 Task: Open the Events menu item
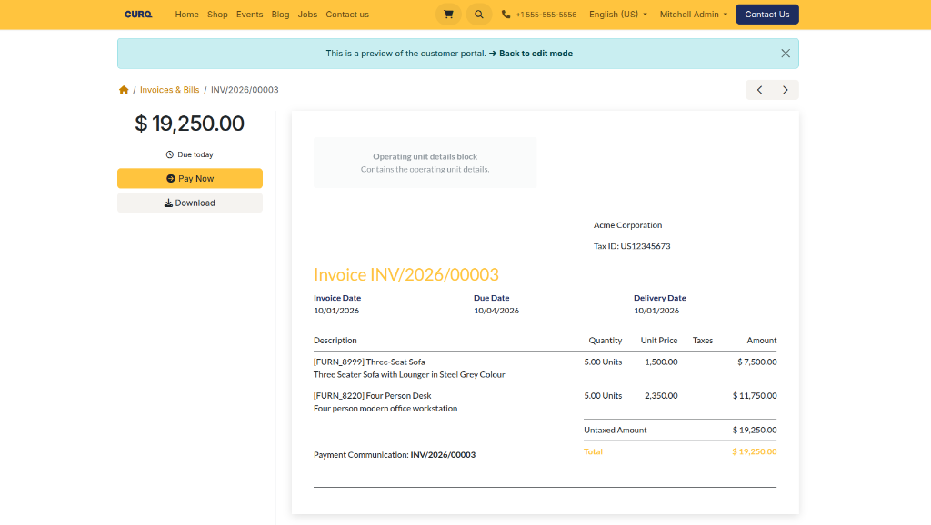coord(249,15)
